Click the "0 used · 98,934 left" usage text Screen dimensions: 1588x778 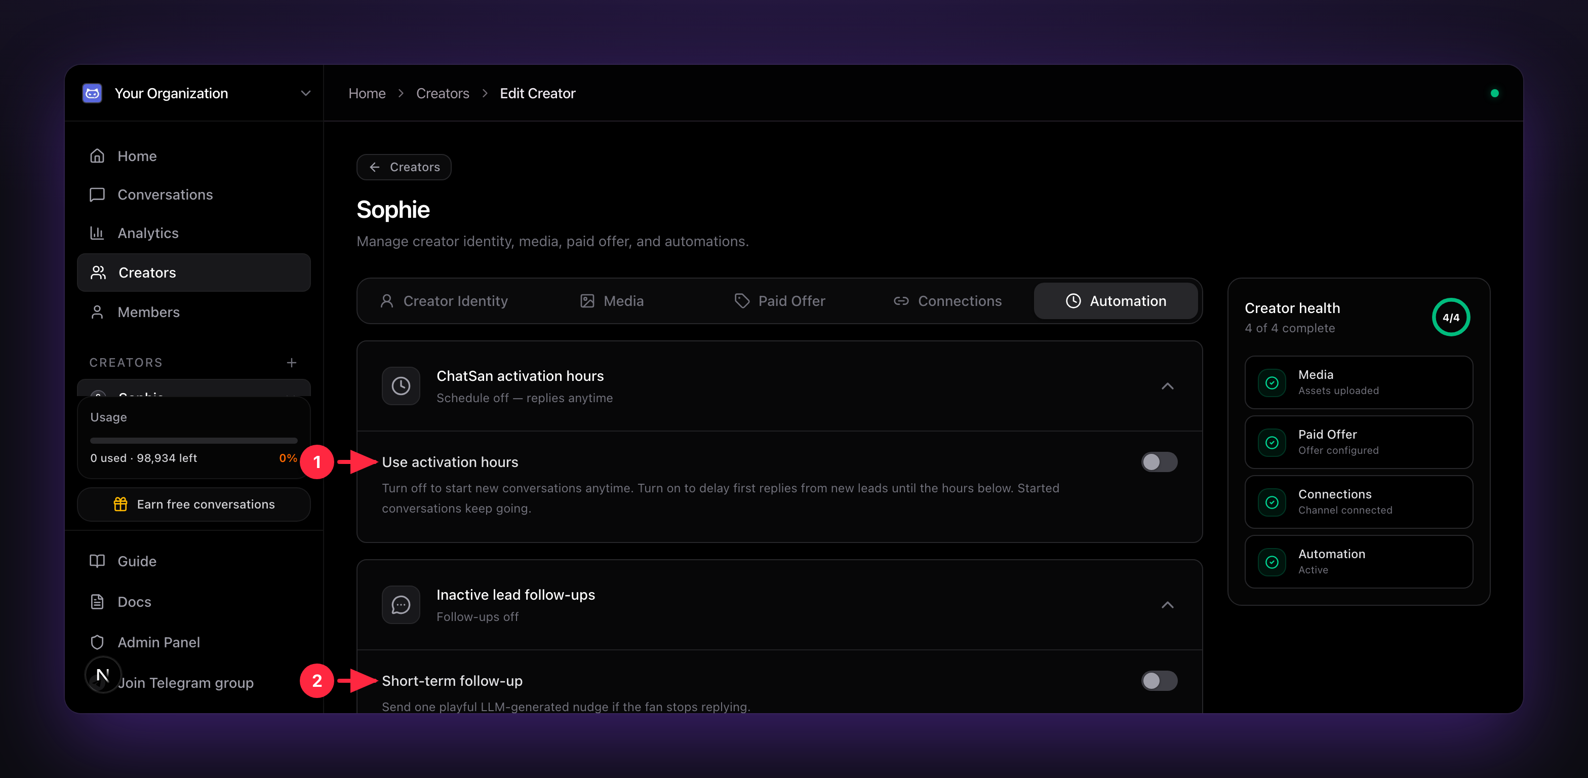point(144,458)
